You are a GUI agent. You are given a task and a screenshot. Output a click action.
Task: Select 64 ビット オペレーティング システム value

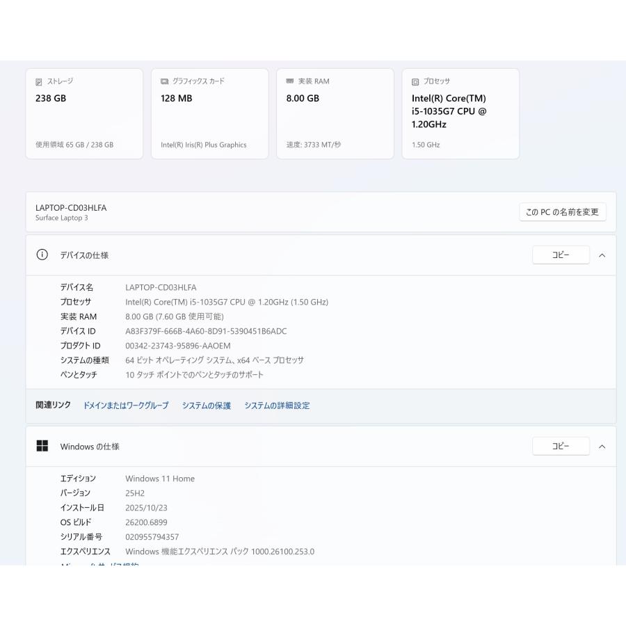[214, 360]
